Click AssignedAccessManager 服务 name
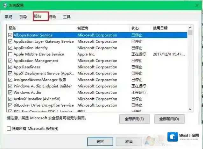203x149 pixels. point(40,80)
